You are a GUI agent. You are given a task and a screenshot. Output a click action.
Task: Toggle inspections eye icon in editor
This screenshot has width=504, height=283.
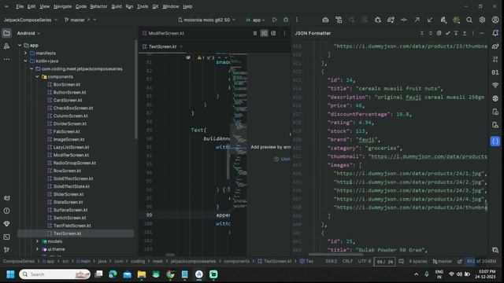[x=188, y=57]
